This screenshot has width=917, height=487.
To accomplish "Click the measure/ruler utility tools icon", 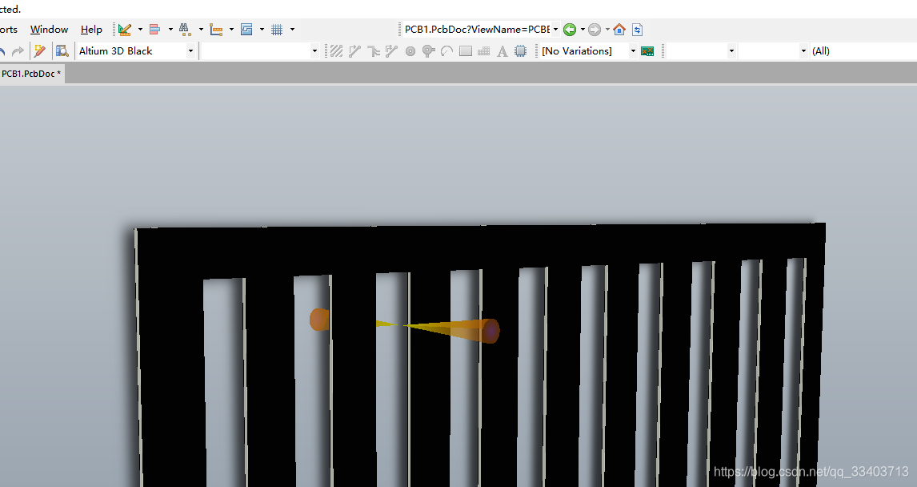I will point(125,30).
